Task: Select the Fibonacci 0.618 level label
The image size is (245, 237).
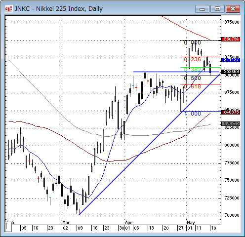Action: click(192, 86)
